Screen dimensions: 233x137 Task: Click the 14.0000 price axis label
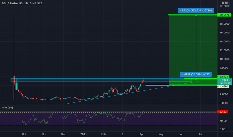[224, 41]
